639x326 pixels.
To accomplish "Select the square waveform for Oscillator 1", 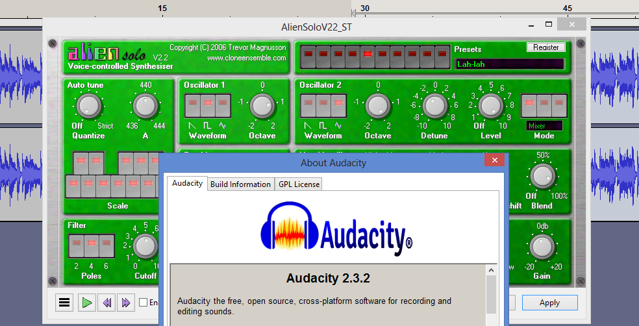I will click(208, 106).
